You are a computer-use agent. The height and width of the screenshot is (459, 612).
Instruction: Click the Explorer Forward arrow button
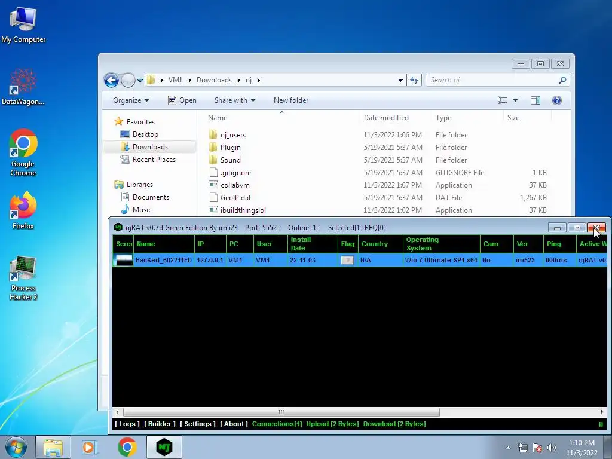(128, 81)
